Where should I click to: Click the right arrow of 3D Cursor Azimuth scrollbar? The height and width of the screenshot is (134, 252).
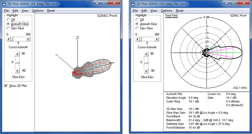click(28, 39)
